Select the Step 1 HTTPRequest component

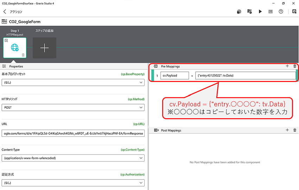[15, 48]
